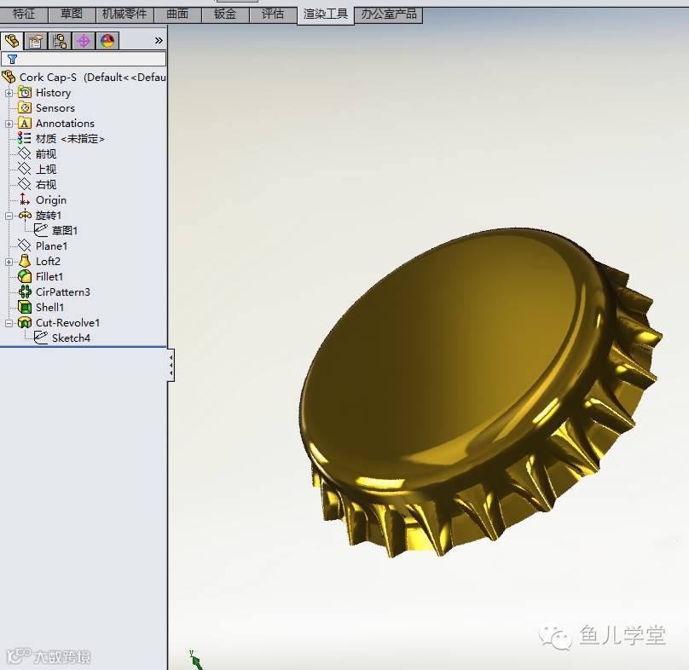The image size is (689, 670).
Task: Select the Fillet1 label
Action: [49, 277]
